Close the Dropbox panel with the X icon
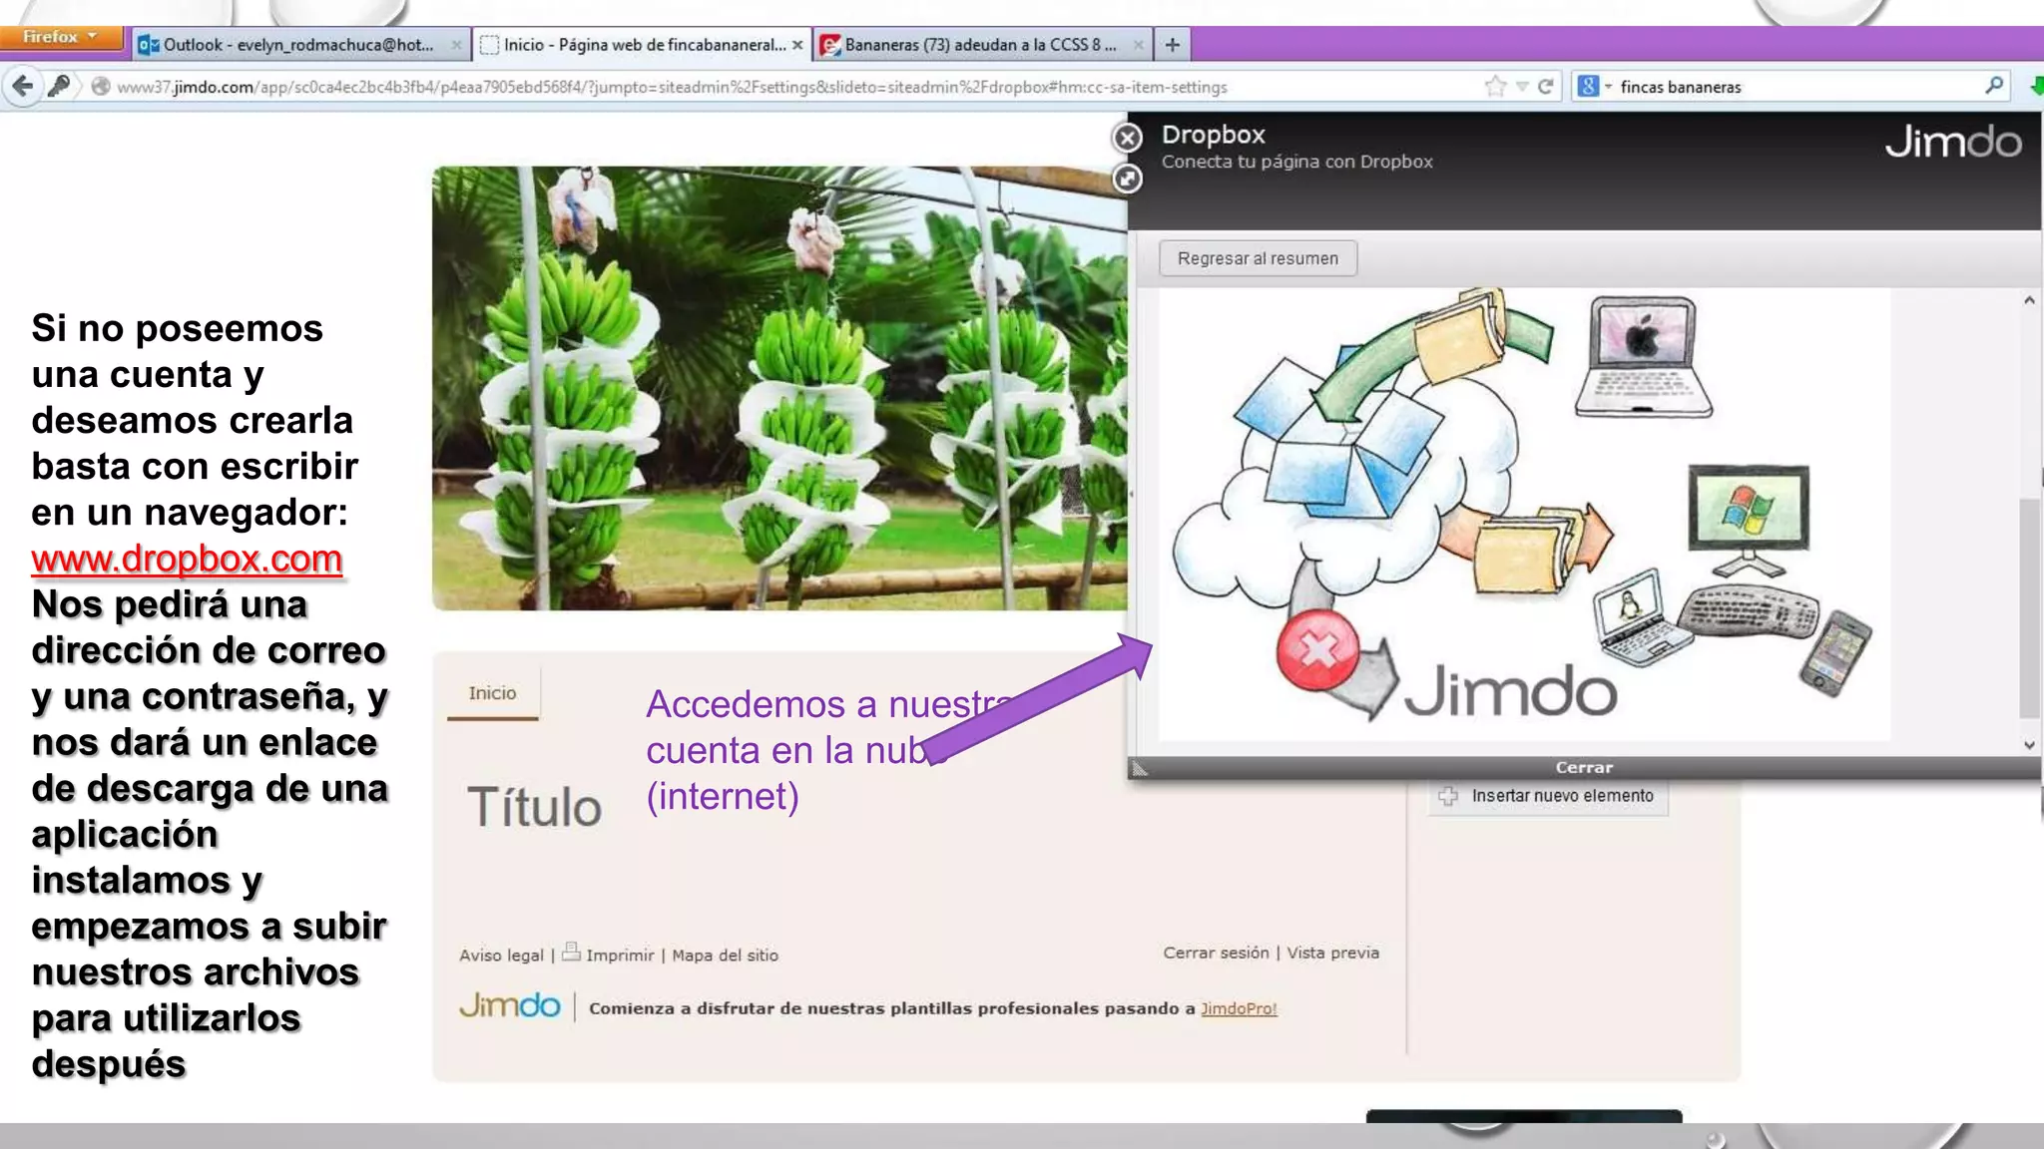Viewport: 2044px width, 1149px height. tap(1128, 138)
